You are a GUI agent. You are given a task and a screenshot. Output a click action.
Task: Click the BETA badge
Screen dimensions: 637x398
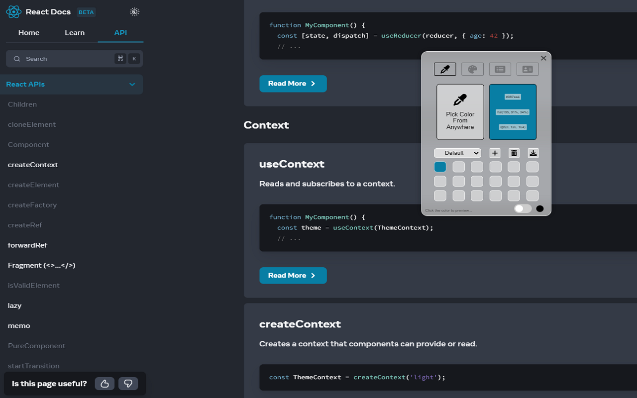click(x=86, y=12)
